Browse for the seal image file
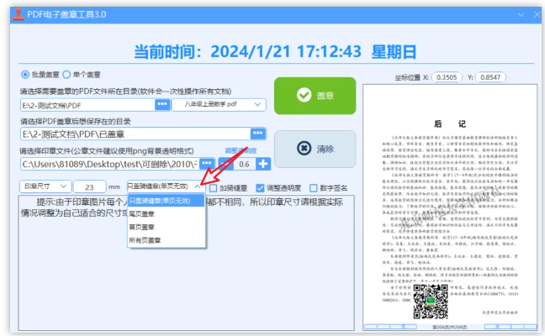The image size is (545, 336). tap(207, 164)
